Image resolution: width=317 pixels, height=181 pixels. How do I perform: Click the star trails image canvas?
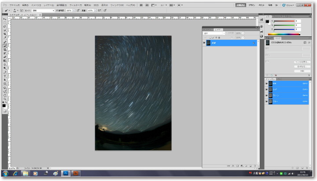coord(133,93)
